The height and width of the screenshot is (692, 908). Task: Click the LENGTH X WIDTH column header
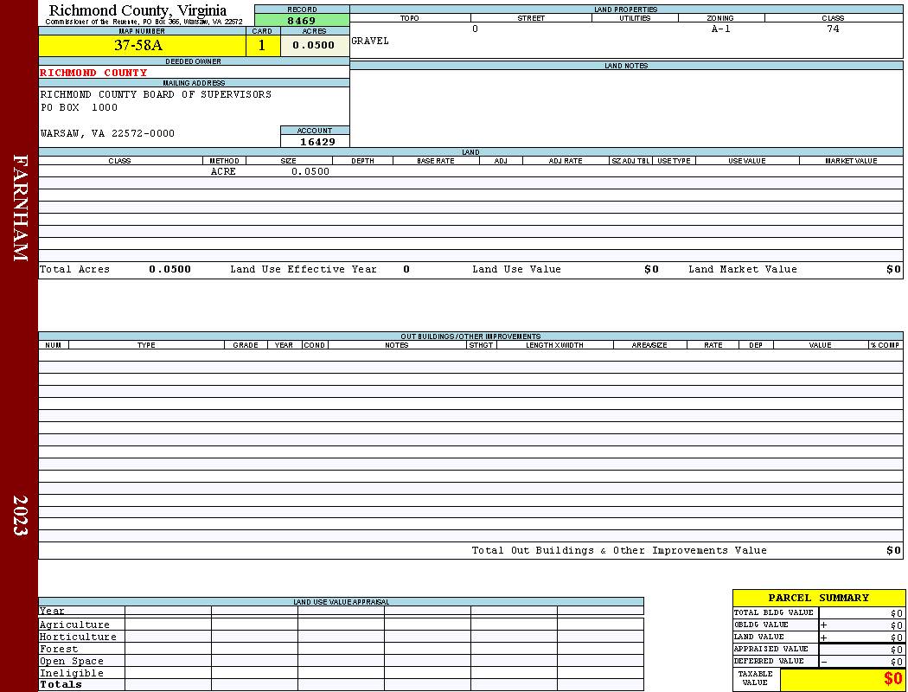click(x=554, y=345)
